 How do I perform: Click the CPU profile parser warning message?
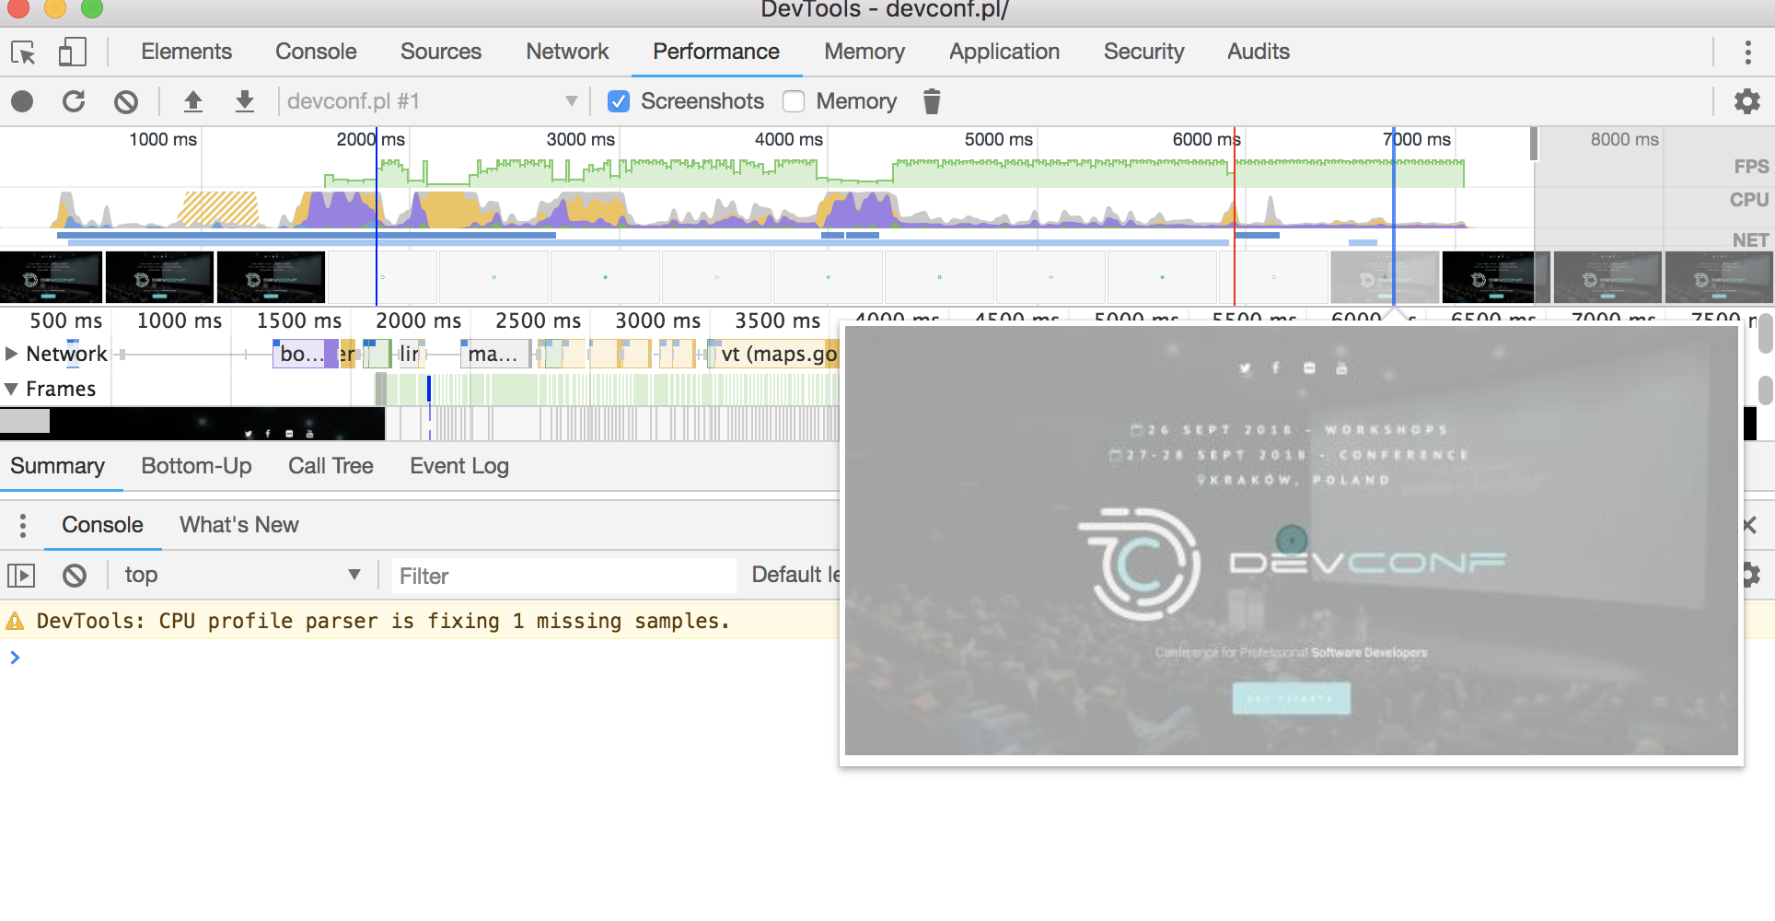[383, 622]
